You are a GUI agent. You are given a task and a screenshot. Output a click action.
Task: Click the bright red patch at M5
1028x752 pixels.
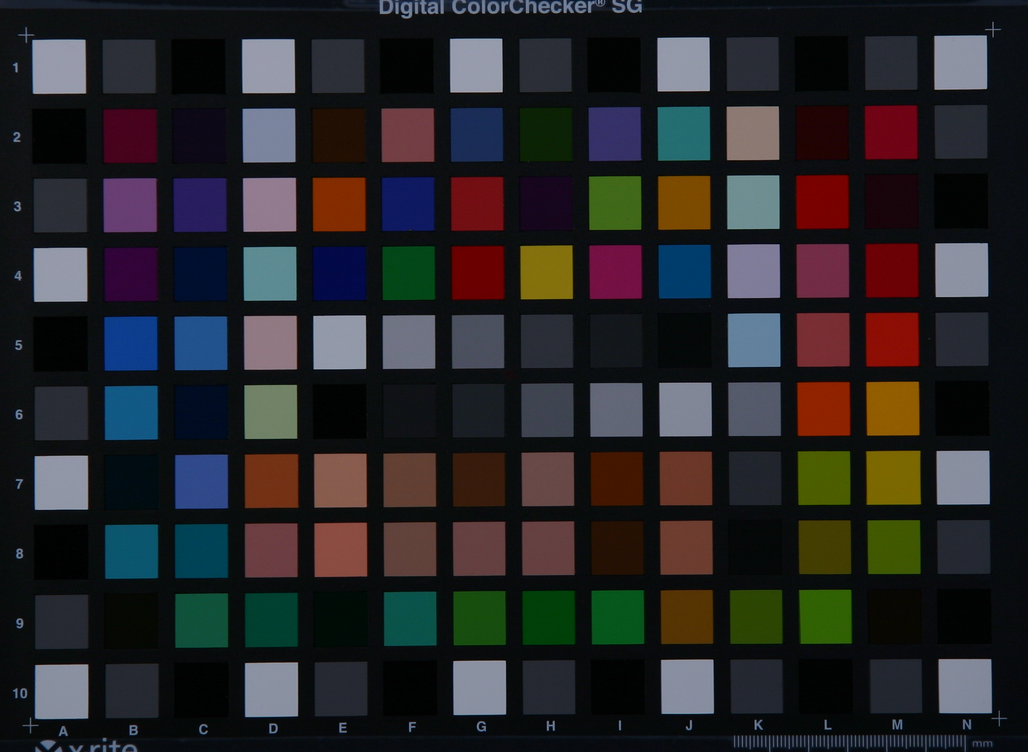(x=892, y=340)
